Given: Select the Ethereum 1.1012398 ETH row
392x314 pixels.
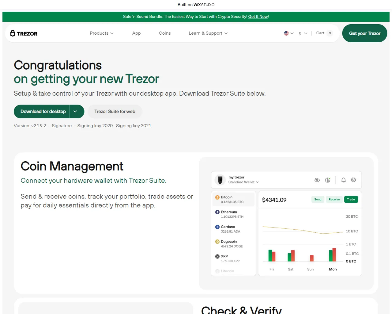Looking at the screenshot, I should tap(233, 214).
